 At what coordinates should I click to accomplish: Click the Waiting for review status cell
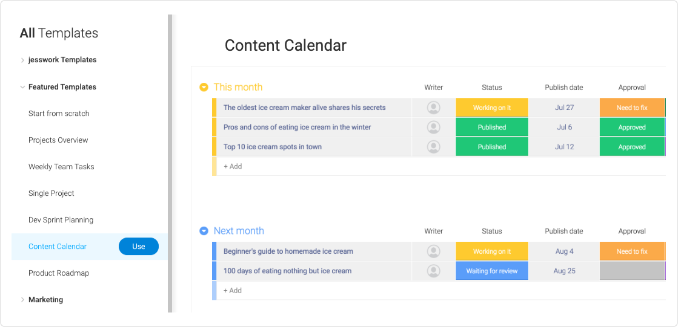491,271
